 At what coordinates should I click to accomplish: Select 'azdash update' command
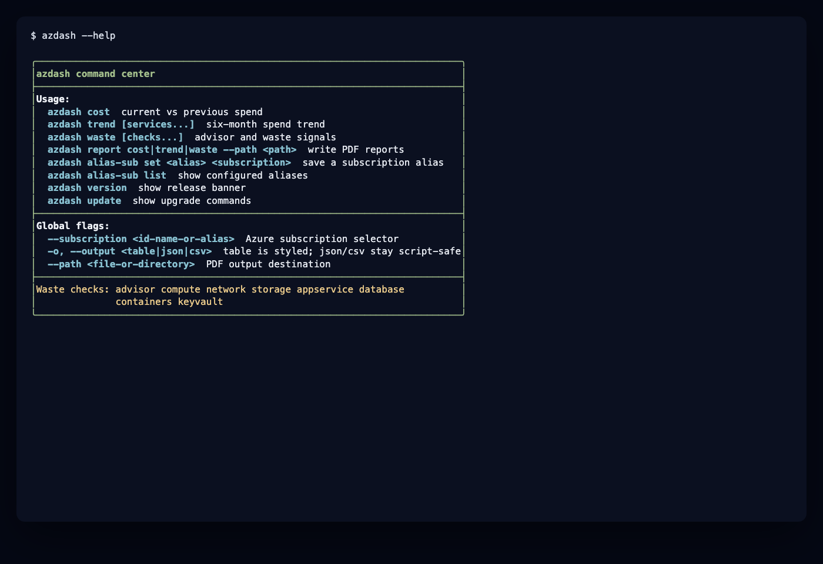(85, 200)
